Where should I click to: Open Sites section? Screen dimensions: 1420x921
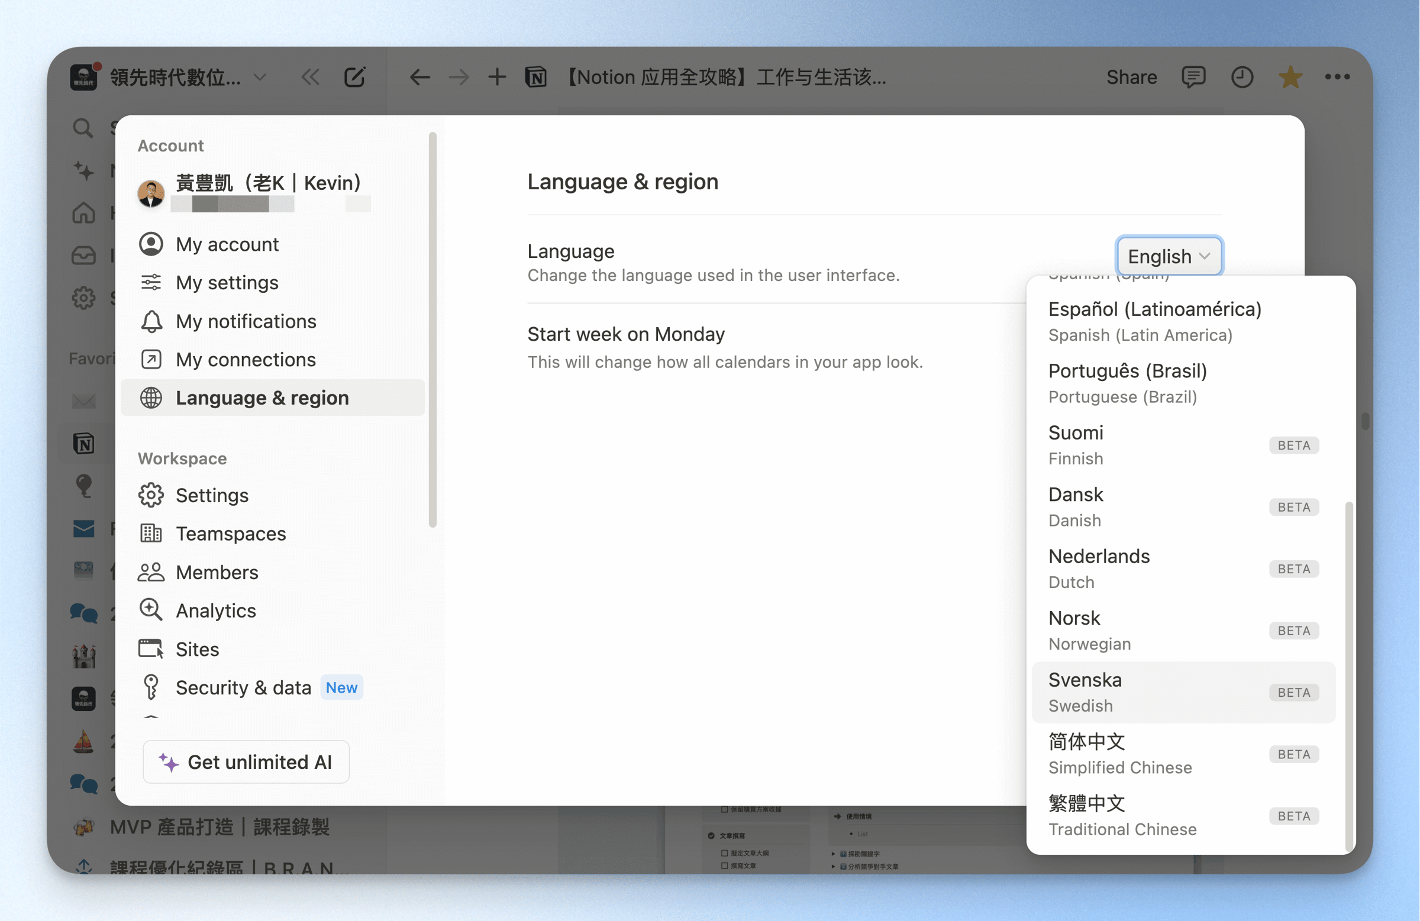click(x=272, y=649)
